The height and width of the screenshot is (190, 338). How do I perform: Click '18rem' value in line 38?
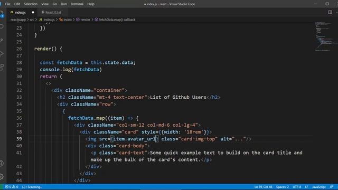[194, 132]
